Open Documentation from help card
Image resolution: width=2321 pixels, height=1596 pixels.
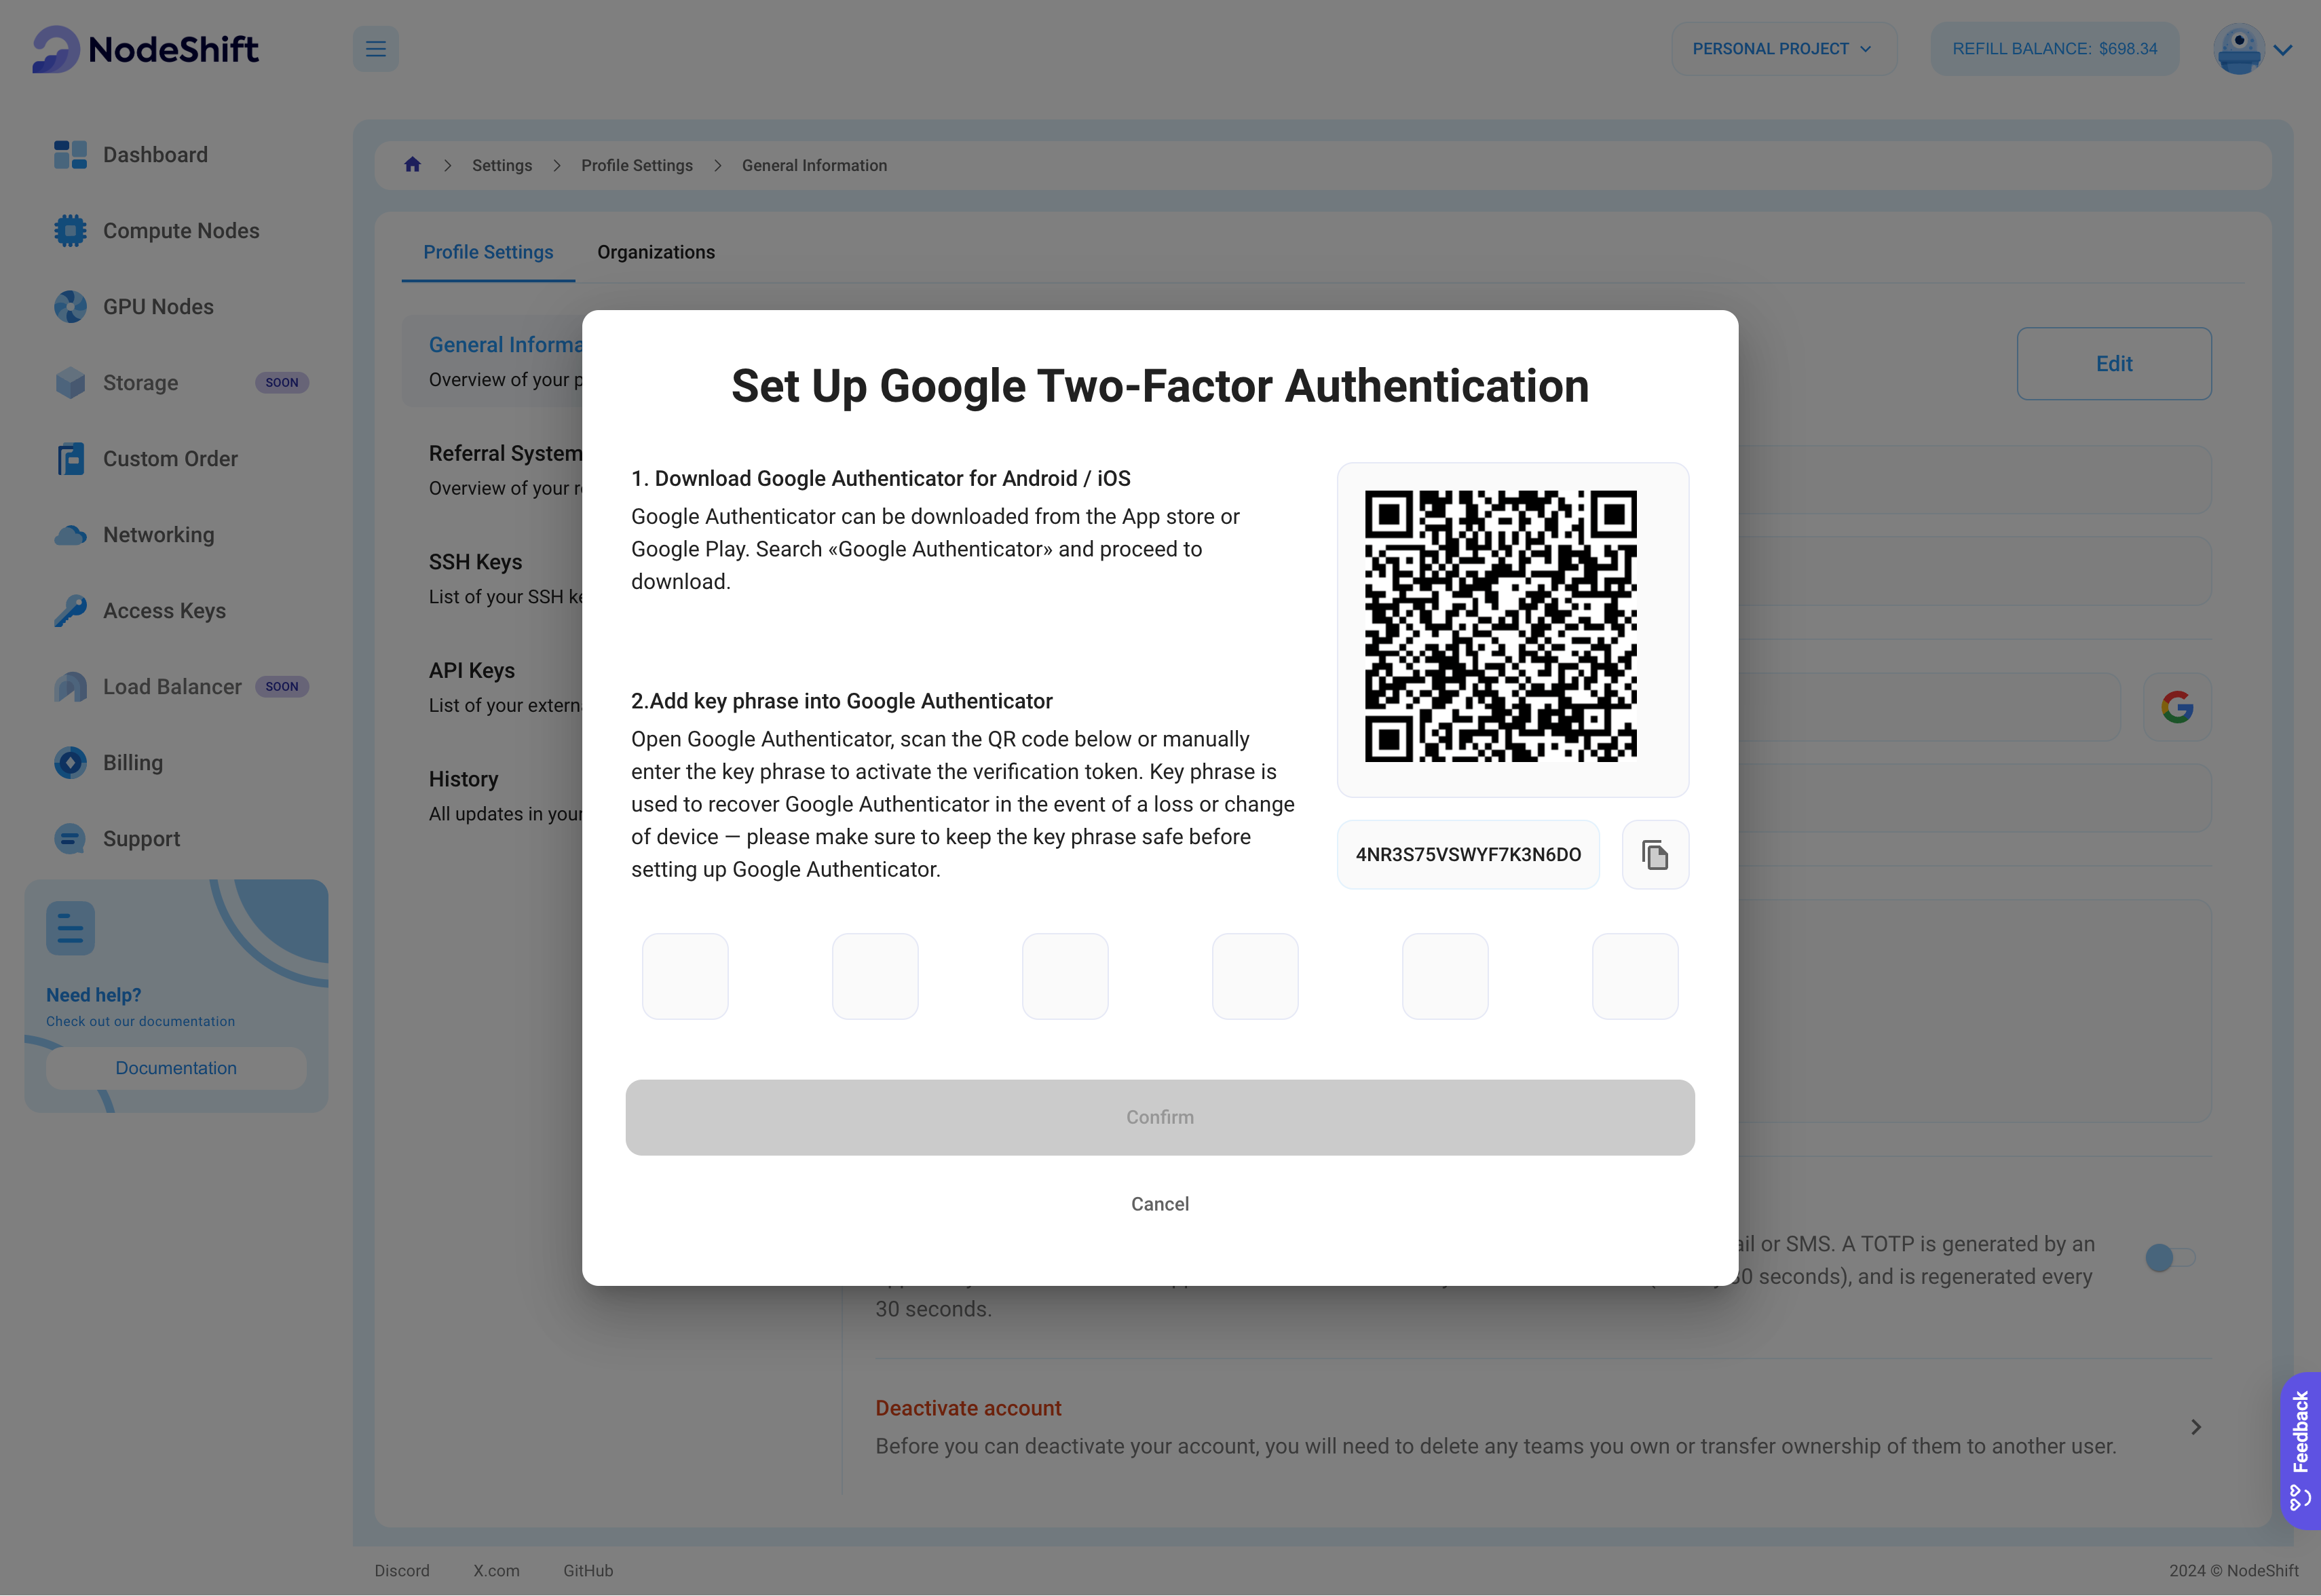point(176,1068)
